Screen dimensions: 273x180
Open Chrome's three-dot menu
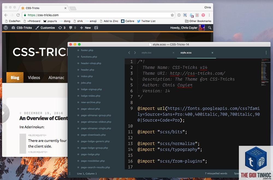click(209, 15)
